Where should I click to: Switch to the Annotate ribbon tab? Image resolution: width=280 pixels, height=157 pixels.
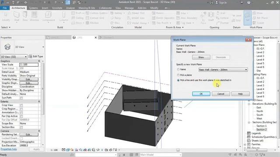(57, 8)
